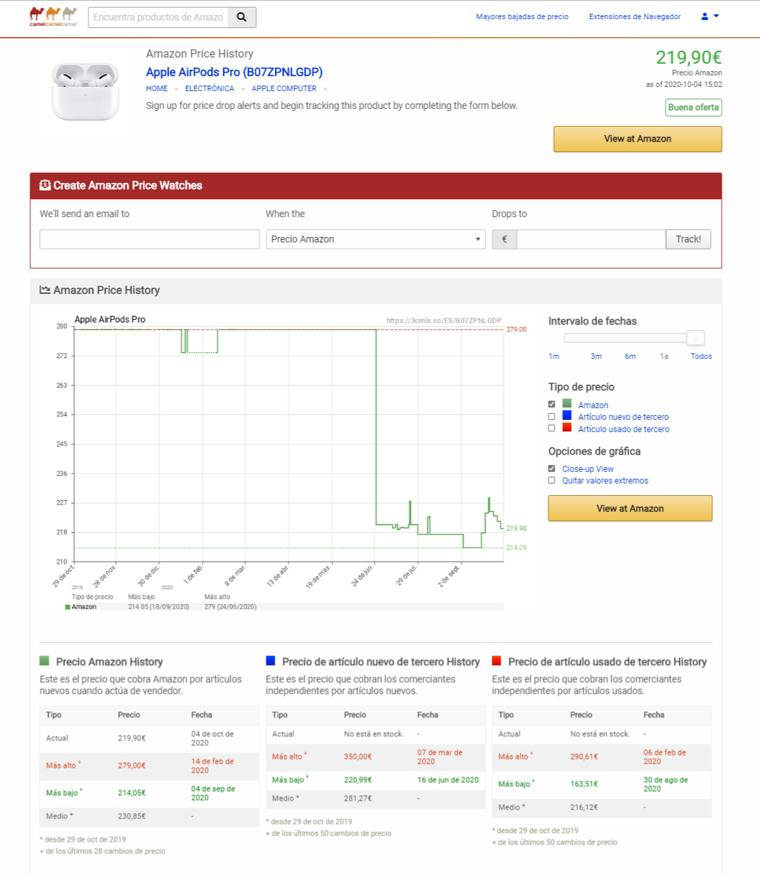Click the chart icon beside Amazon Price History heading

pyautogui.click(x=45, y=290)
